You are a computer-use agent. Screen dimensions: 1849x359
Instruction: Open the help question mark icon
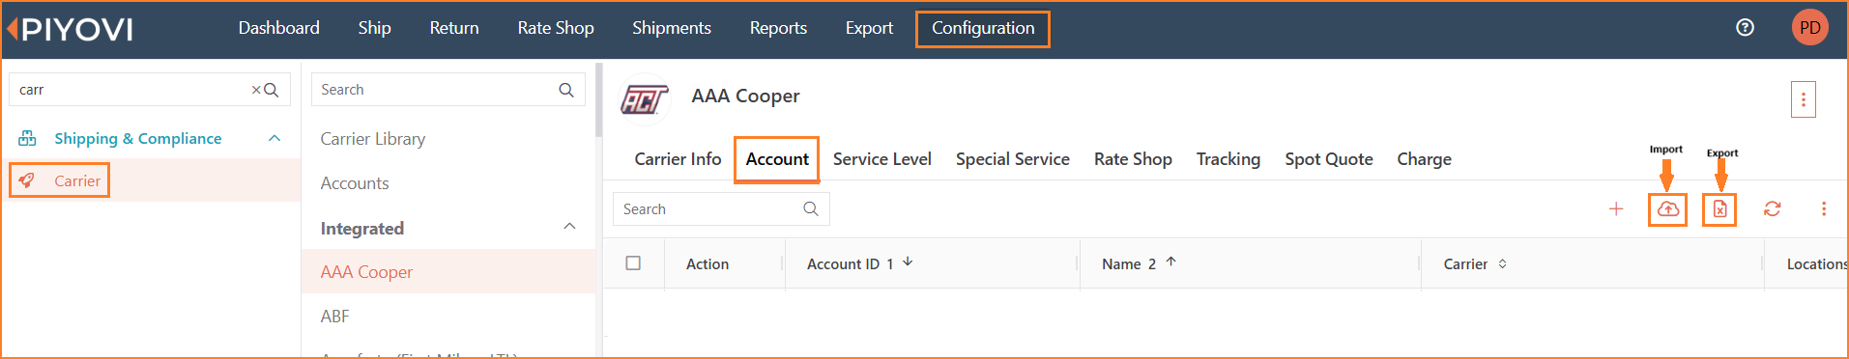[1745, 28]
